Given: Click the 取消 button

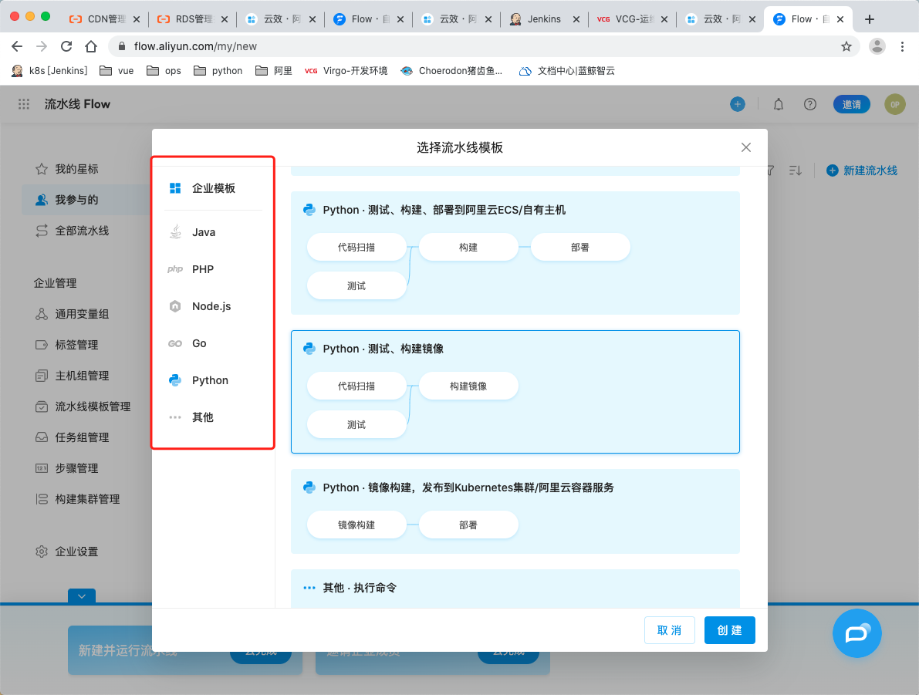Looking at the screenshot, I should click(x=669, y=630).
